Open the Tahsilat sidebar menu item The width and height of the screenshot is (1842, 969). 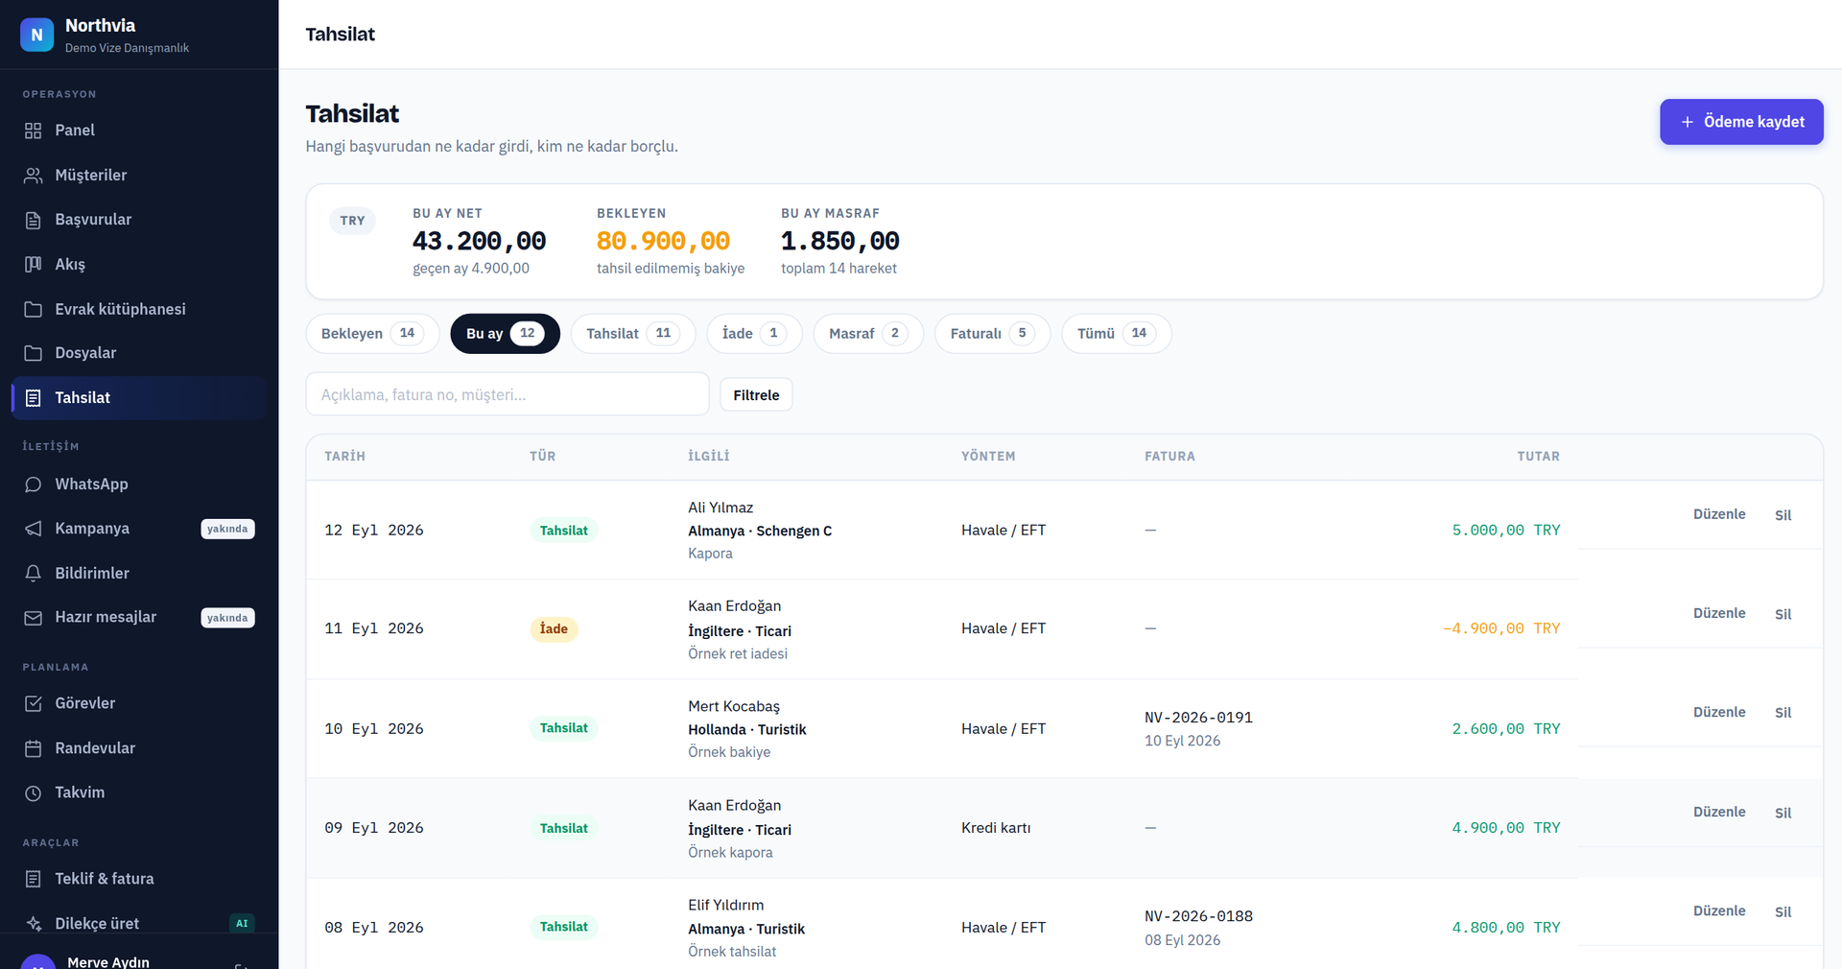click(x=139, y=398)
